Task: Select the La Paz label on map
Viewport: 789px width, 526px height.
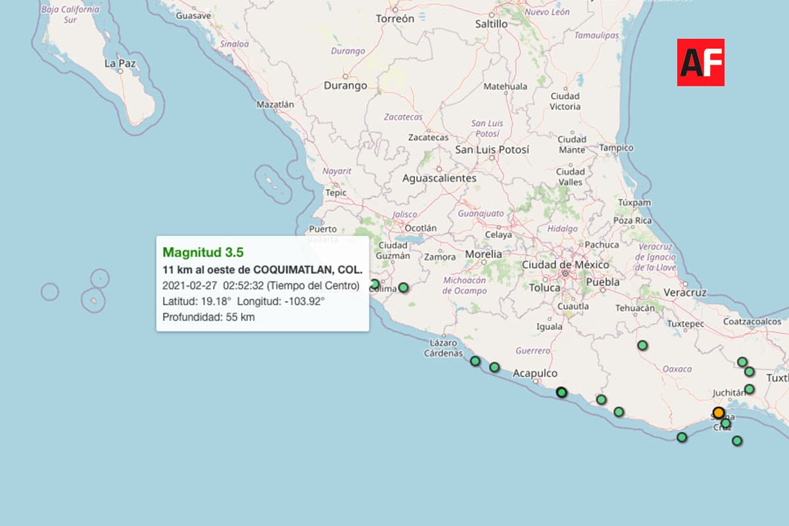Action: pyautogui.click(x=120, y=64)
